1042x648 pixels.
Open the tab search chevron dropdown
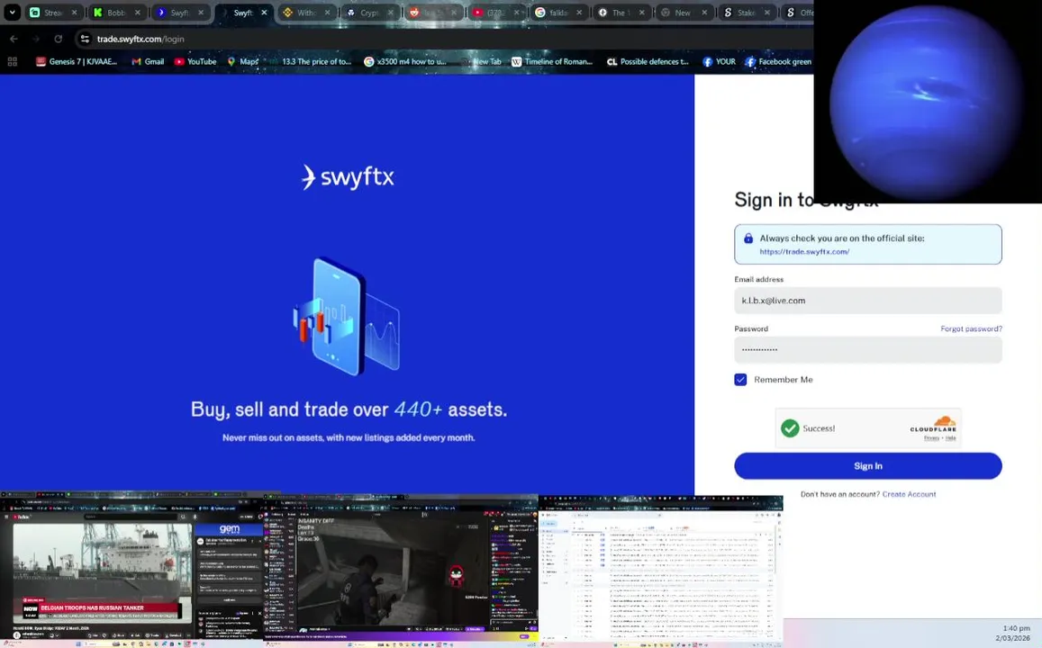[x=12, y=12]
